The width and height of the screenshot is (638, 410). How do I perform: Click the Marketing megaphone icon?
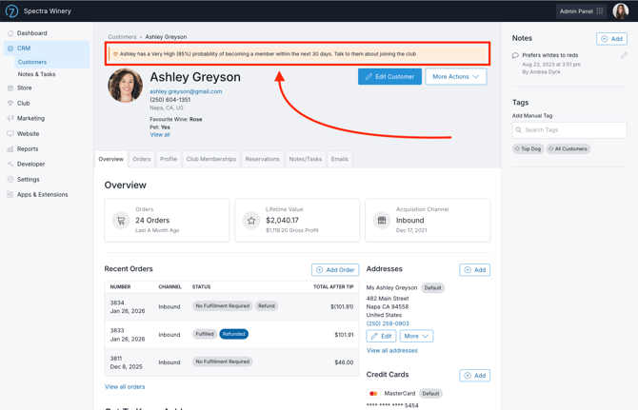[10, 118]
